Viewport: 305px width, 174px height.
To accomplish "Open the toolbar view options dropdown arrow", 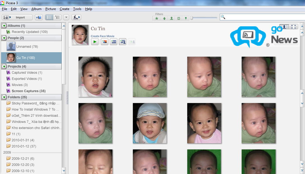I will coord(66,17).
